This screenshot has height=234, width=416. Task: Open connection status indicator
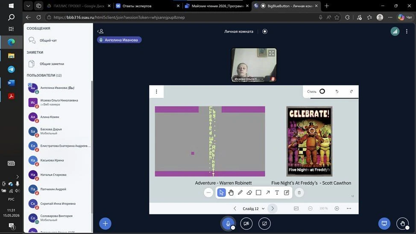[395, 31]
